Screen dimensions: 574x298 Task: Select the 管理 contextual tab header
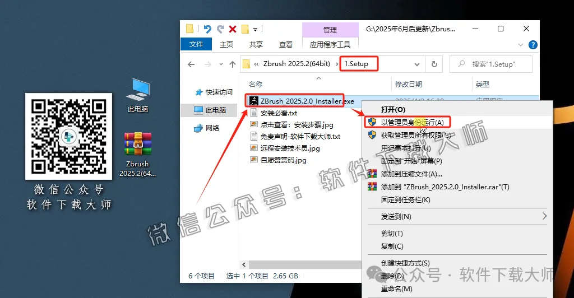[x=330, y=30]
